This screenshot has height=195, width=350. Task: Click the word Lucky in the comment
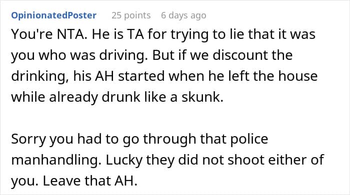(124, 160)
